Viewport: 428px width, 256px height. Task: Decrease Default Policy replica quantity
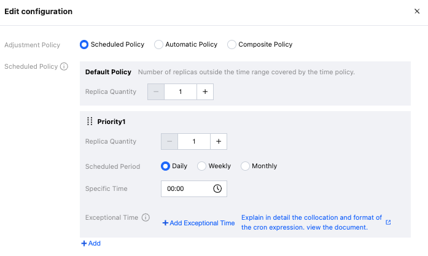[x=156, y=92]
